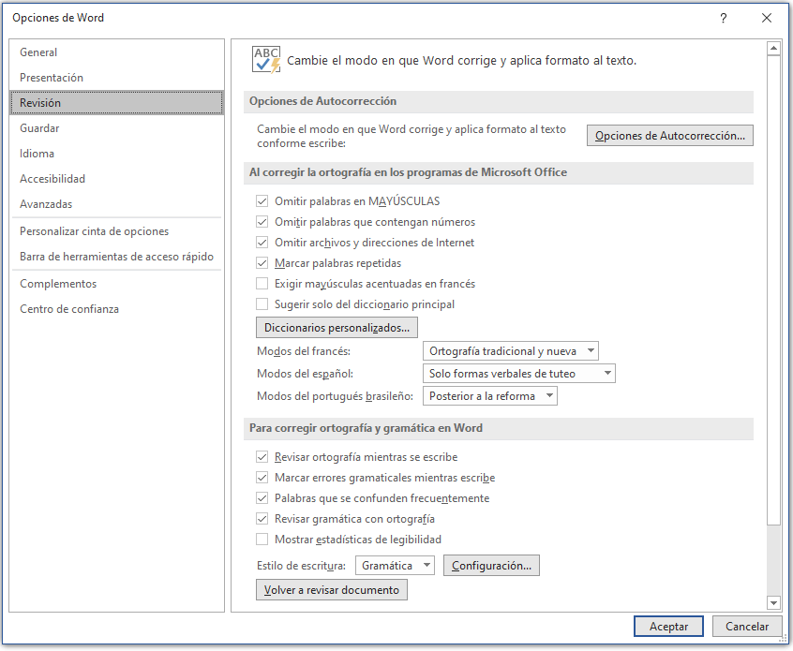Toggle Omitir palabras que contengan números

tap(262, 222)
